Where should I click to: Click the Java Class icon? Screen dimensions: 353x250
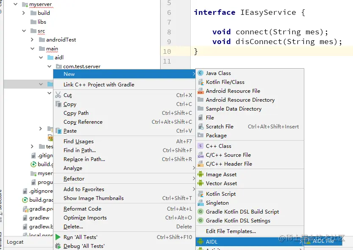pos(200,73)
